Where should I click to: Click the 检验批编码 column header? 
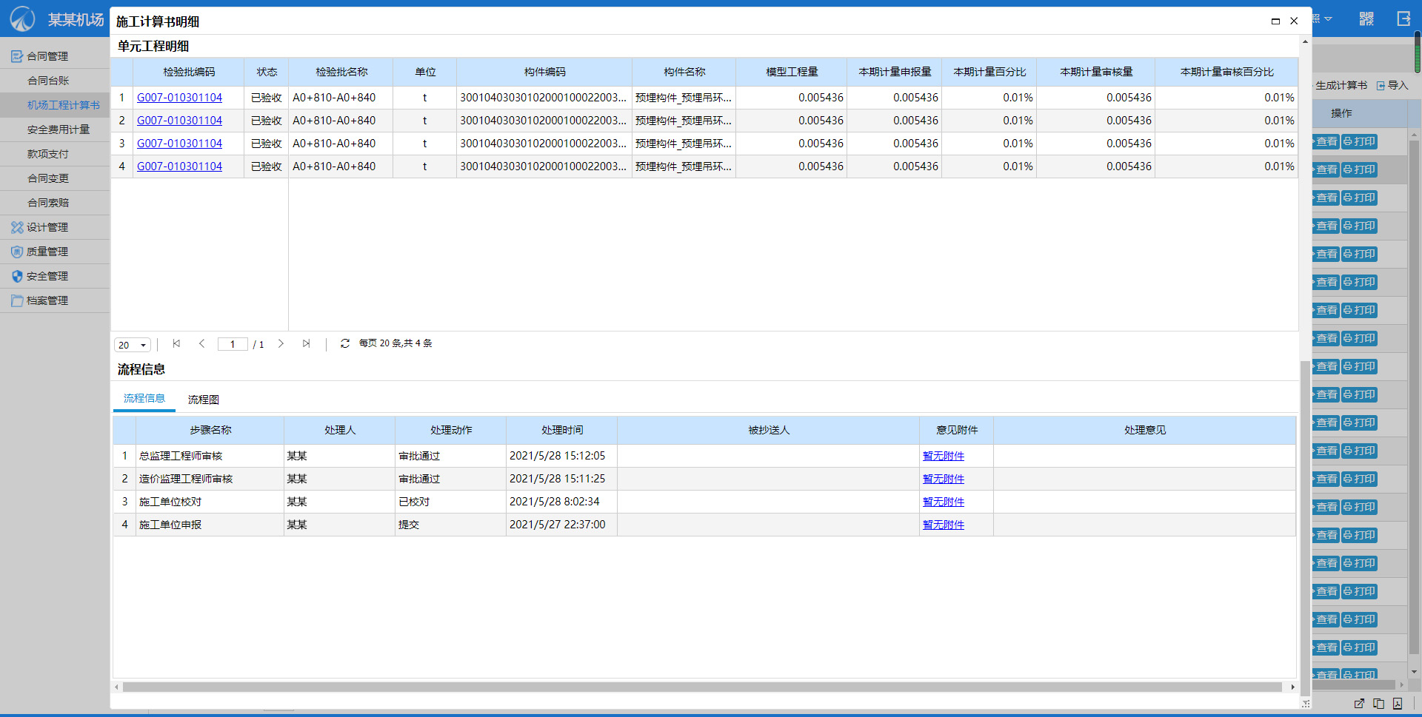pyautogui.click(x=189, y=72)
